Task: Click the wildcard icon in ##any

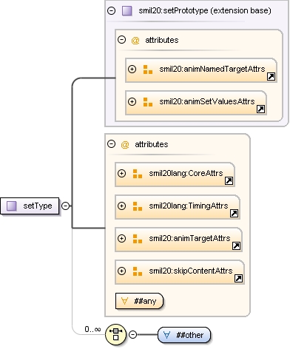Action: pyautogui.click(x=125, y=301)
